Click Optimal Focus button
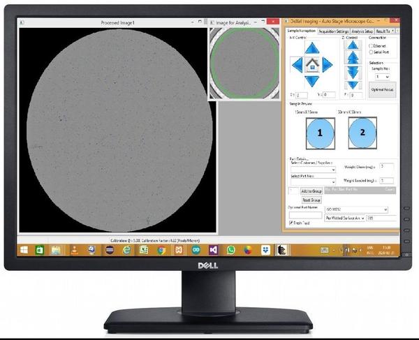The image size is (419, 340). coord(383,90)
